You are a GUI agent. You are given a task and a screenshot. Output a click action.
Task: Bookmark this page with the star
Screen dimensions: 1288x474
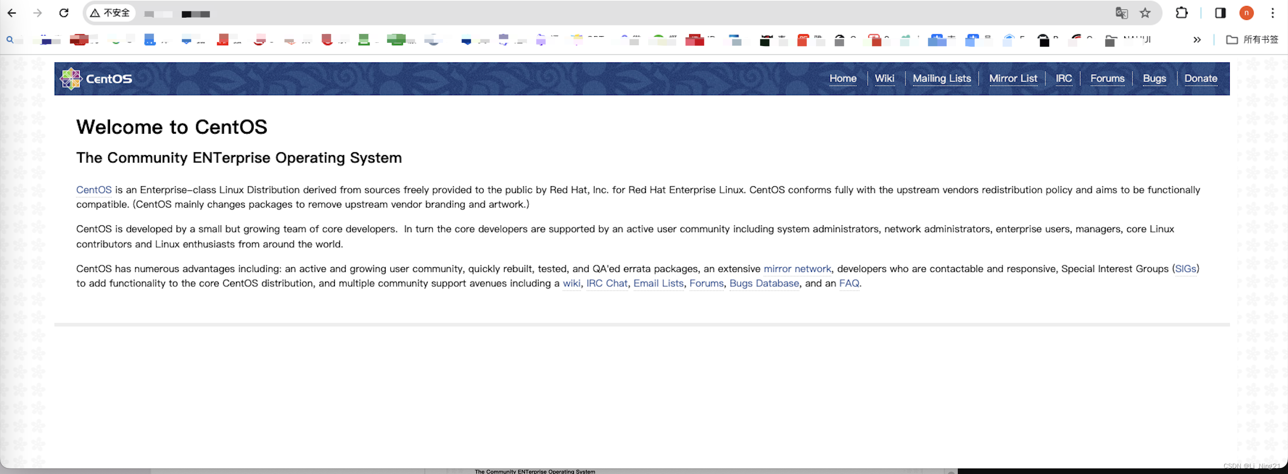point(1145,13)
